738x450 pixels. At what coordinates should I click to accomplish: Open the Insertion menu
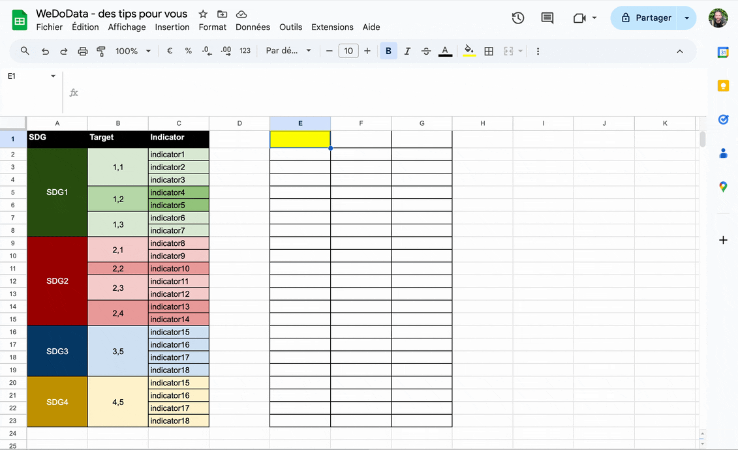point(172,27)
